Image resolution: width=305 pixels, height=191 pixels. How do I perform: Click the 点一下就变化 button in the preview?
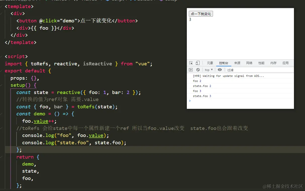201,14
